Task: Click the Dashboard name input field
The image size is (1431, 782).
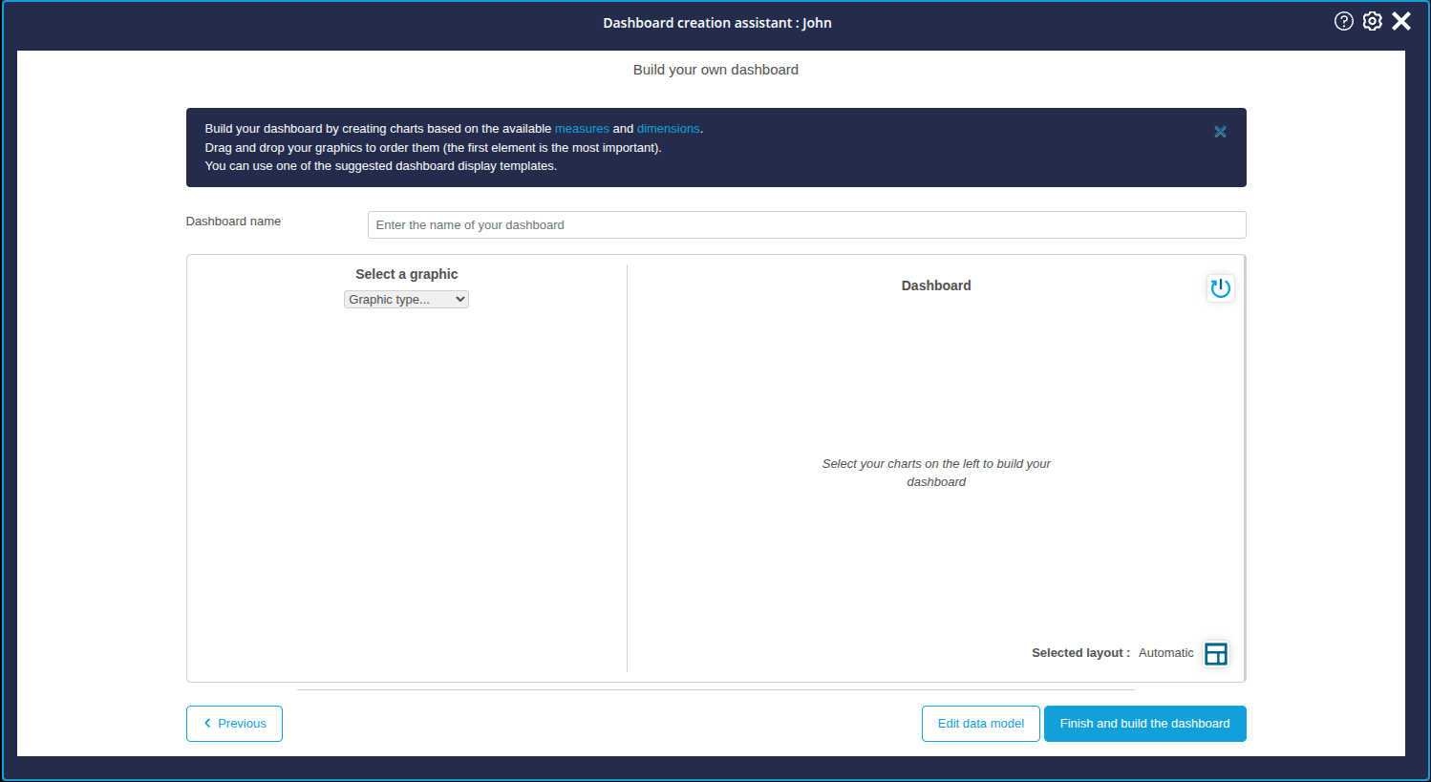Action: pos(806,224)
